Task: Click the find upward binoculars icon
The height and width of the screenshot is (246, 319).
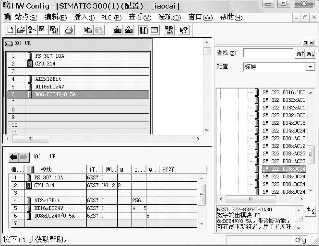Action: click(x=300, y=54)
